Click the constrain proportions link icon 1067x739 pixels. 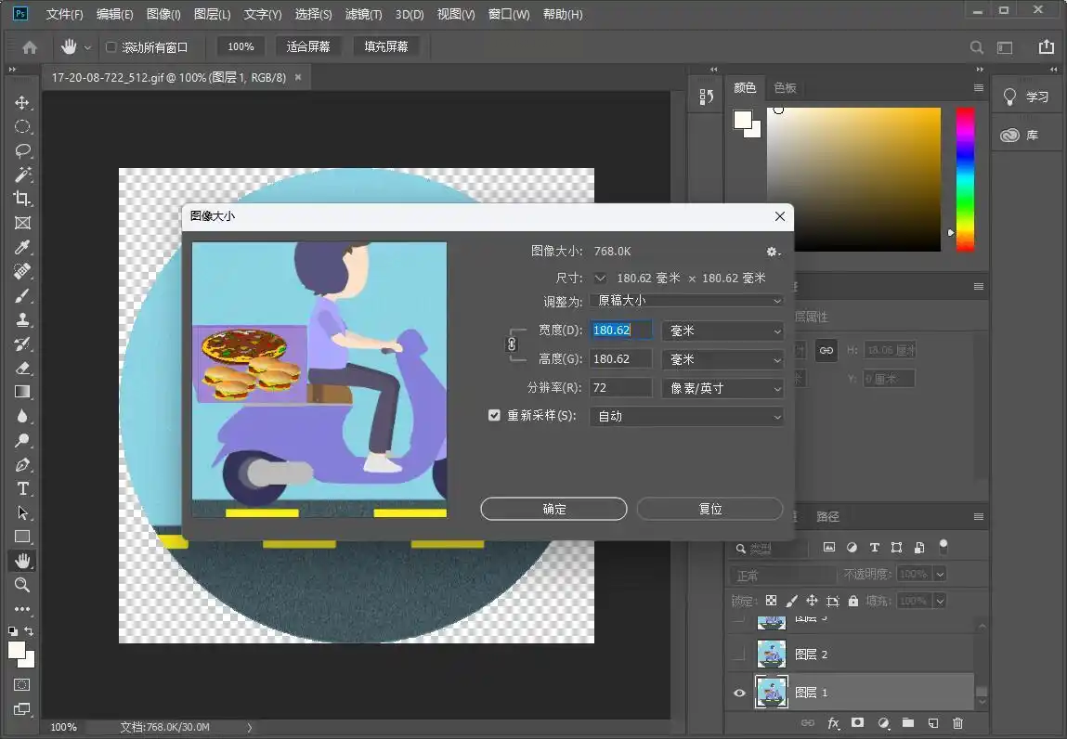(511, 344)
